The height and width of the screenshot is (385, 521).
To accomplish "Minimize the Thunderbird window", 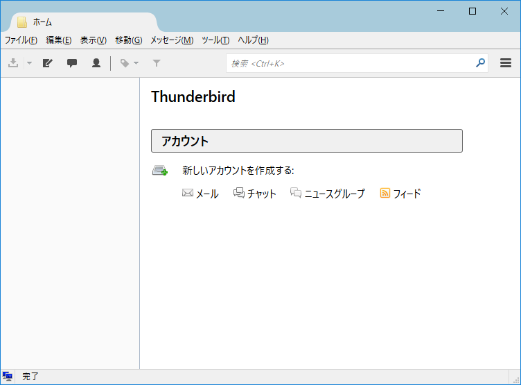I will point(441,11).
